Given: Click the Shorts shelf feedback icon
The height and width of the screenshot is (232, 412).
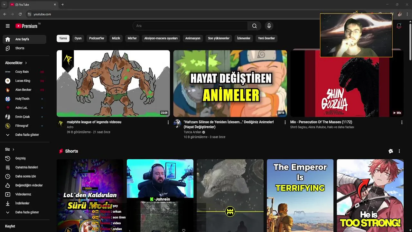Looking at the screenshot, I should click(391, 151).
